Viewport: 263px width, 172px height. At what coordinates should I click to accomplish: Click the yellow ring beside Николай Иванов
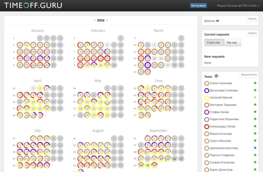(207, 98)
